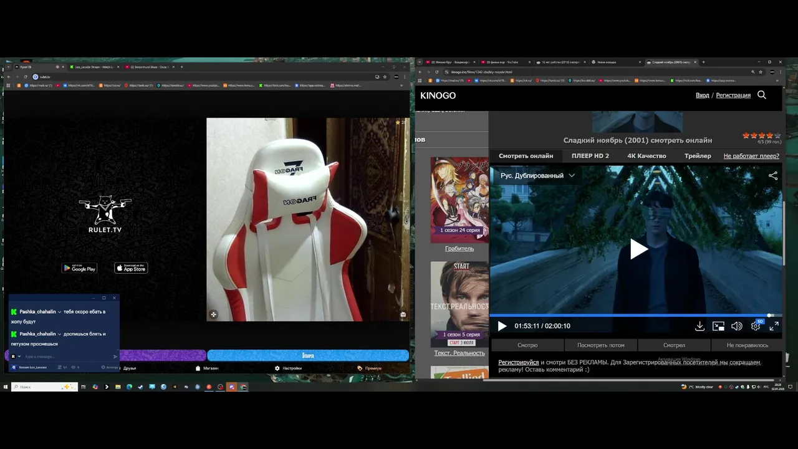Screen dimensions: 798x449
Task: Mark the film as Посмотреть потом
Action: click(x=600, y=345)
